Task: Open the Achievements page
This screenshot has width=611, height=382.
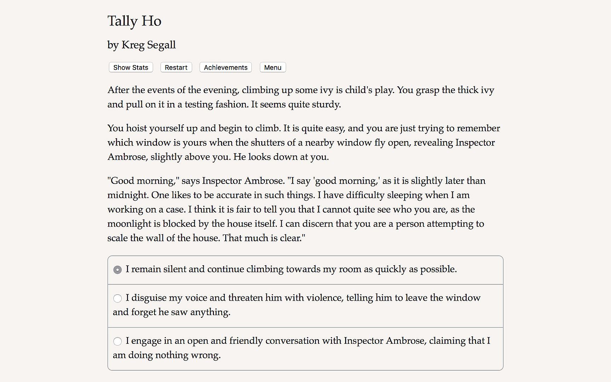Action: (x=225, y=68)
